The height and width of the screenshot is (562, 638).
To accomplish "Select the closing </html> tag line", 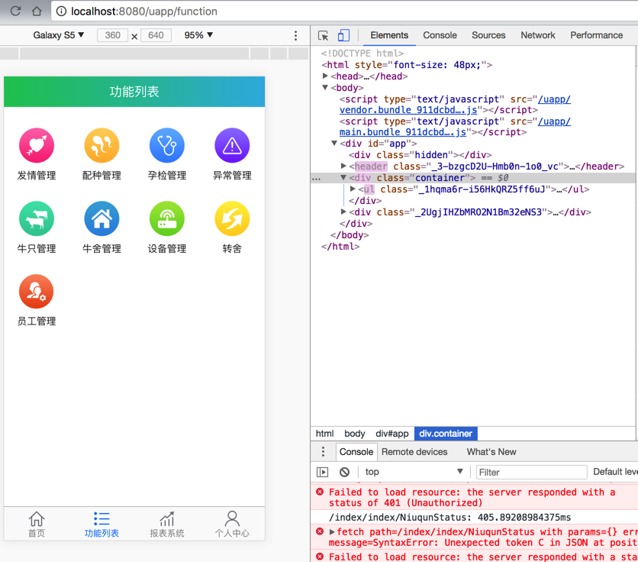I will point(340,247).
